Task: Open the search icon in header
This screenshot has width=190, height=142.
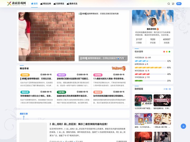Action: pos(169,4)
